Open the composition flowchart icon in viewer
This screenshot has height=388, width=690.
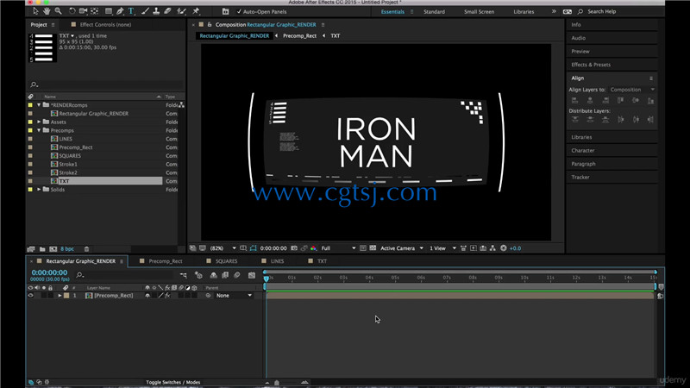(x=492, y=248)
